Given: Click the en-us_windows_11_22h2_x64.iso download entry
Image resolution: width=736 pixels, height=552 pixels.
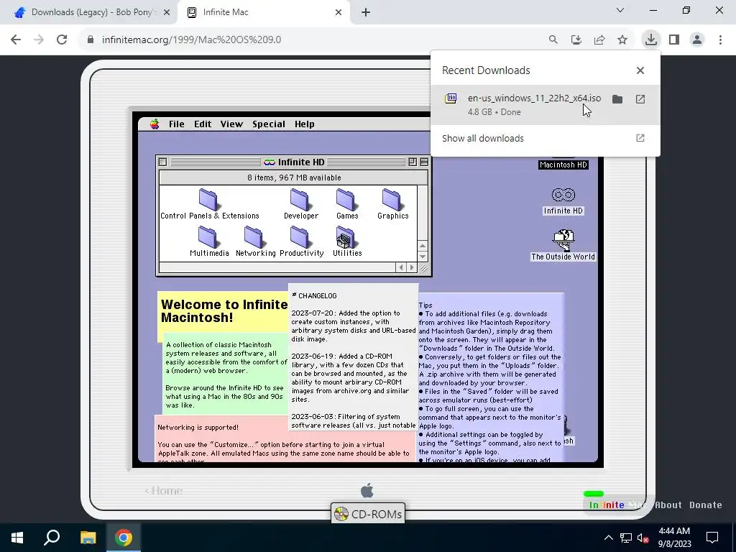Looking at the screenshot, I should tap(545, 105).
